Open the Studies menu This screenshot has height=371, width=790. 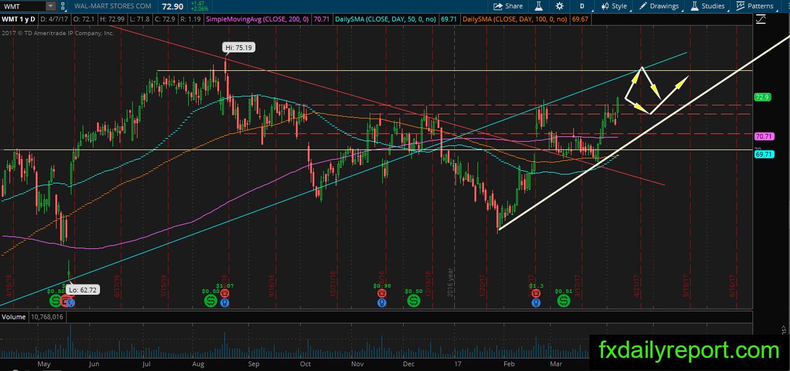[x=707, y=6]
